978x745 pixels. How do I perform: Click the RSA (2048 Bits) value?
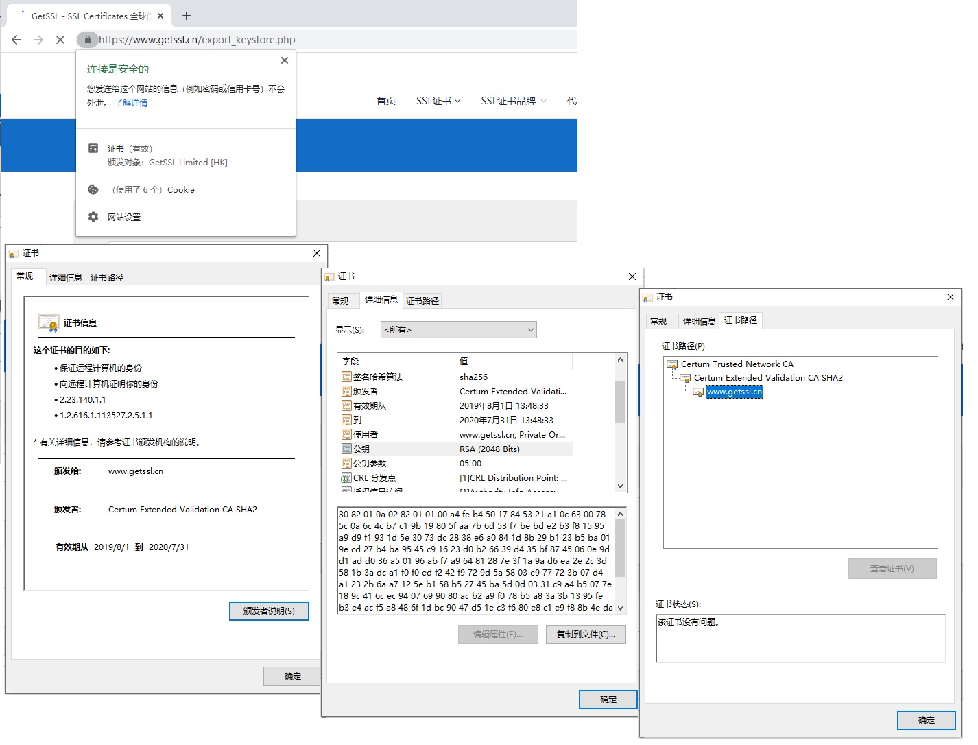point(490,449)
